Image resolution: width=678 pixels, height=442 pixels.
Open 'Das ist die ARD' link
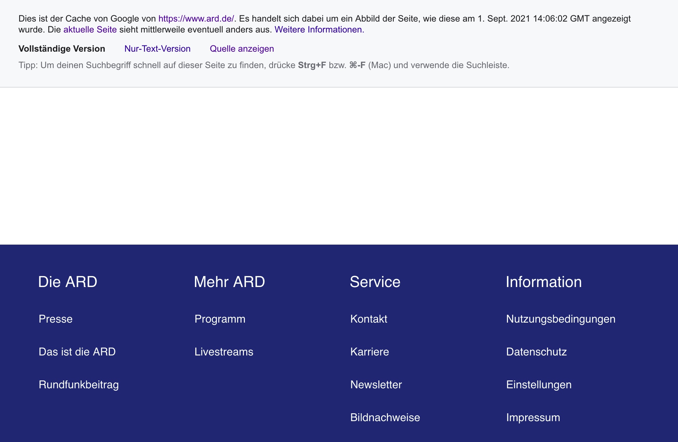(x=77, y=352)
